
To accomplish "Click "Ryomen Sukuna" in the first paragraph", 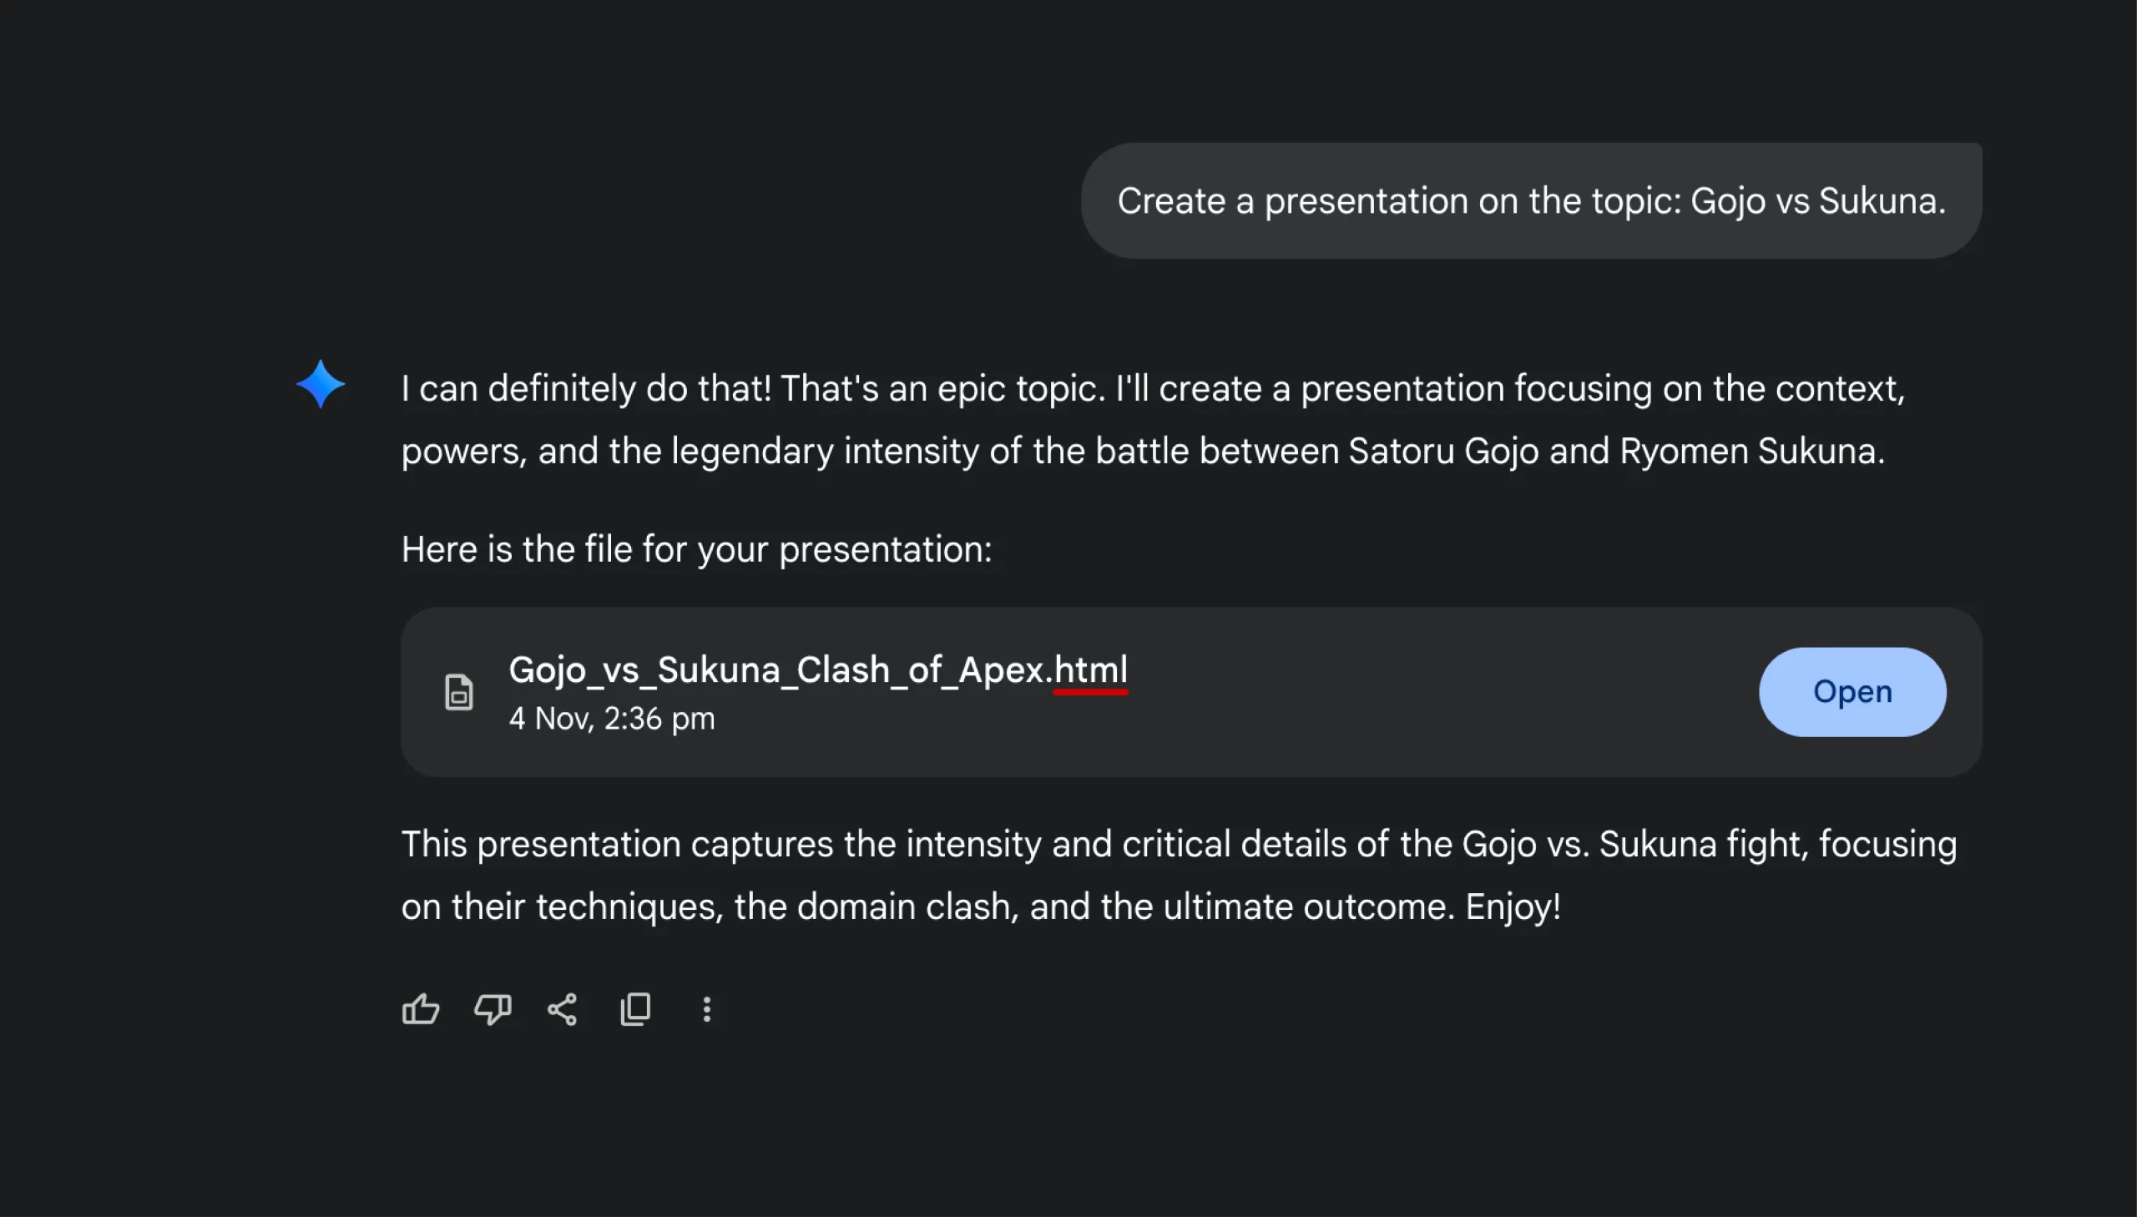I will pyautogui.click(x=1750, y=452).
